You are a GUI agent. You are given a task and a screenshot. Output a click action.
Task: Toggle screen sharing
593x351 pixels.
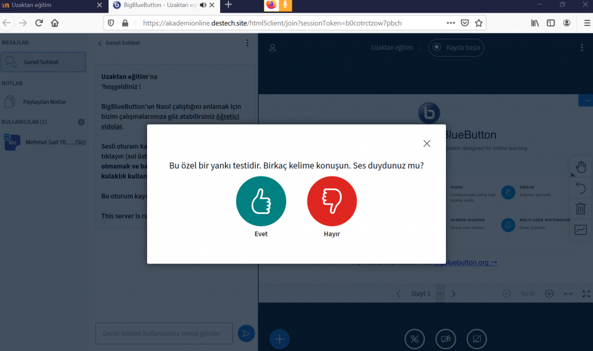click(477, 339)
